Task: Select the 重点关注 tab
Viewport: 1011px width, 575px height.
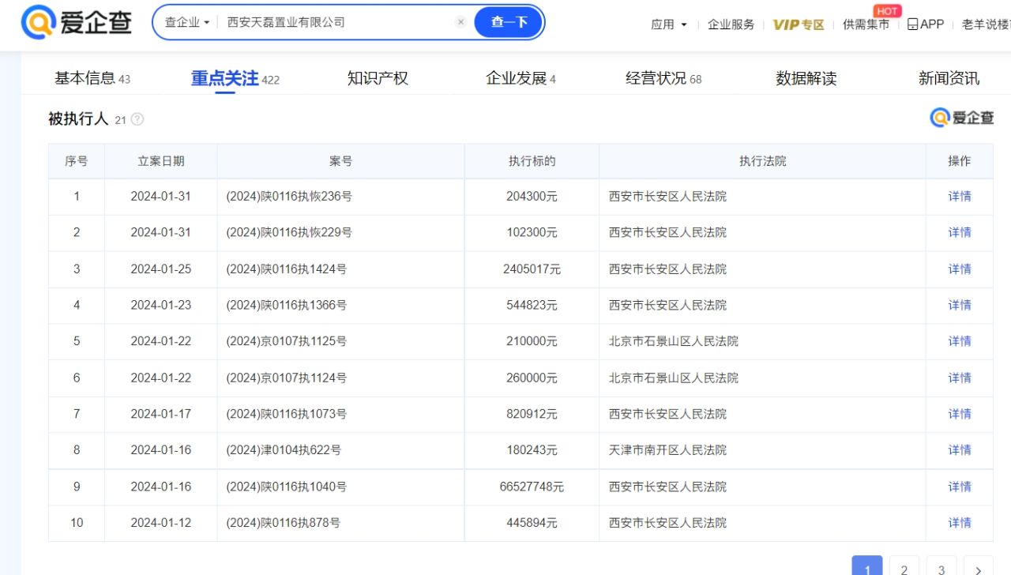Action: pos(235,78)
